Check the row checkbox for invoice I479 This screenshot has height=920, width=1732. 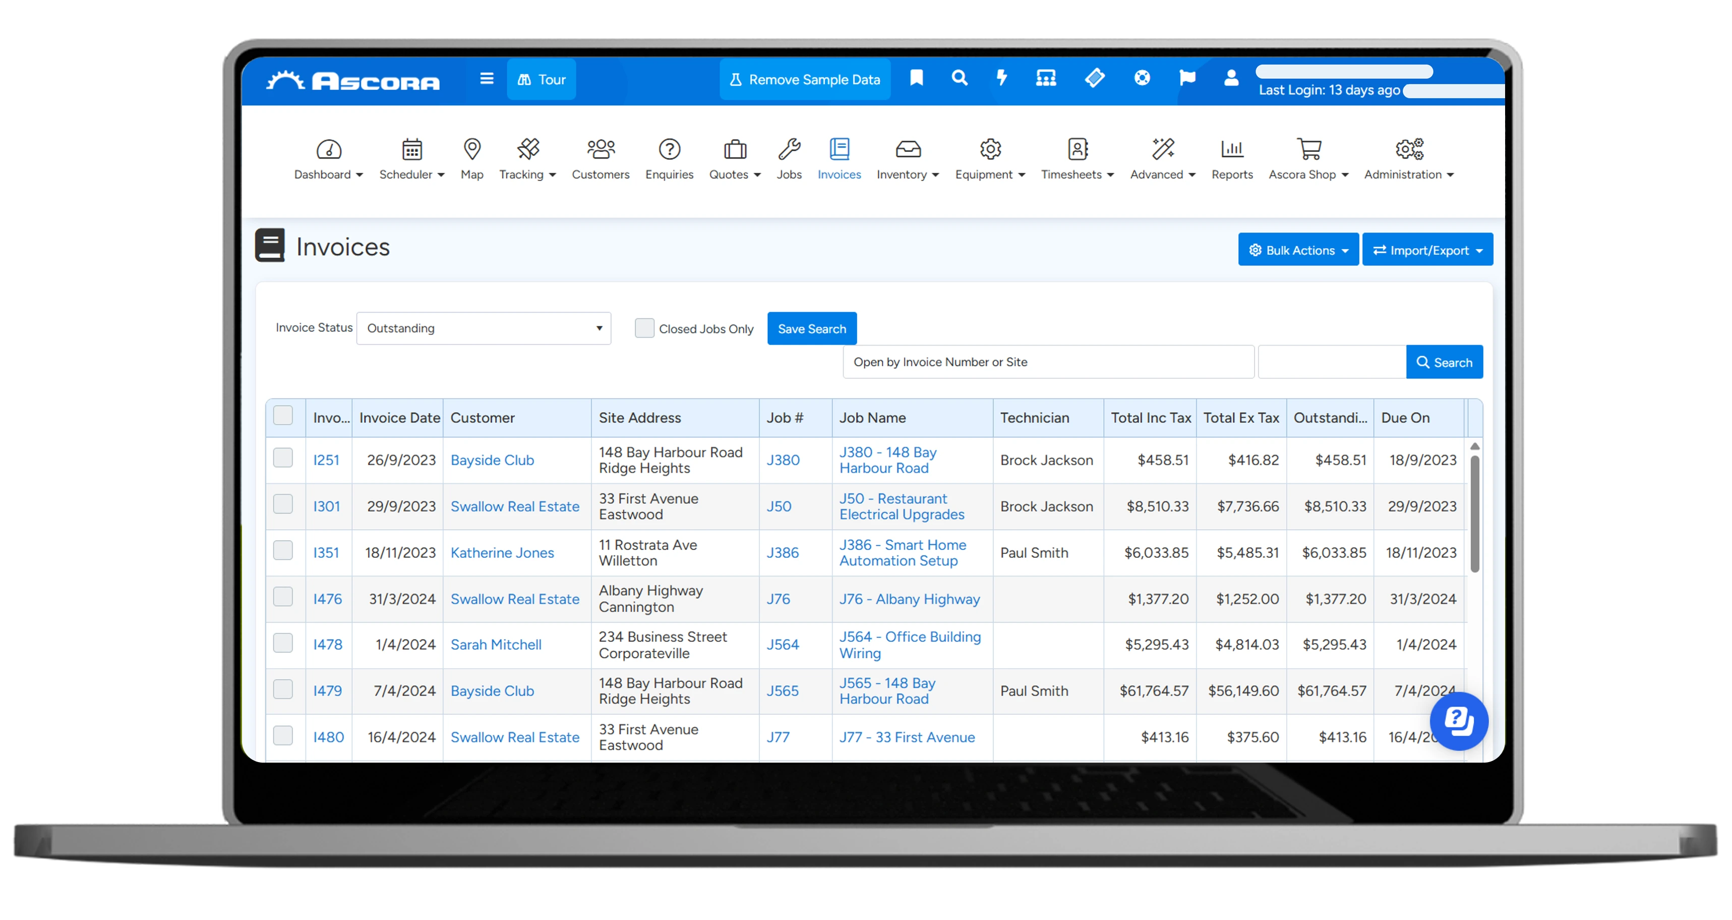[x=283, y=689]
